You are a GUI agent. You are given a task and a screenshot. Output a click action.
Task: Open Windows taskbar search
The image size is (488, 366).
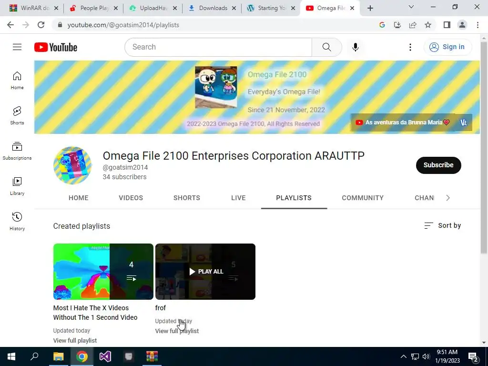[34, 356]
